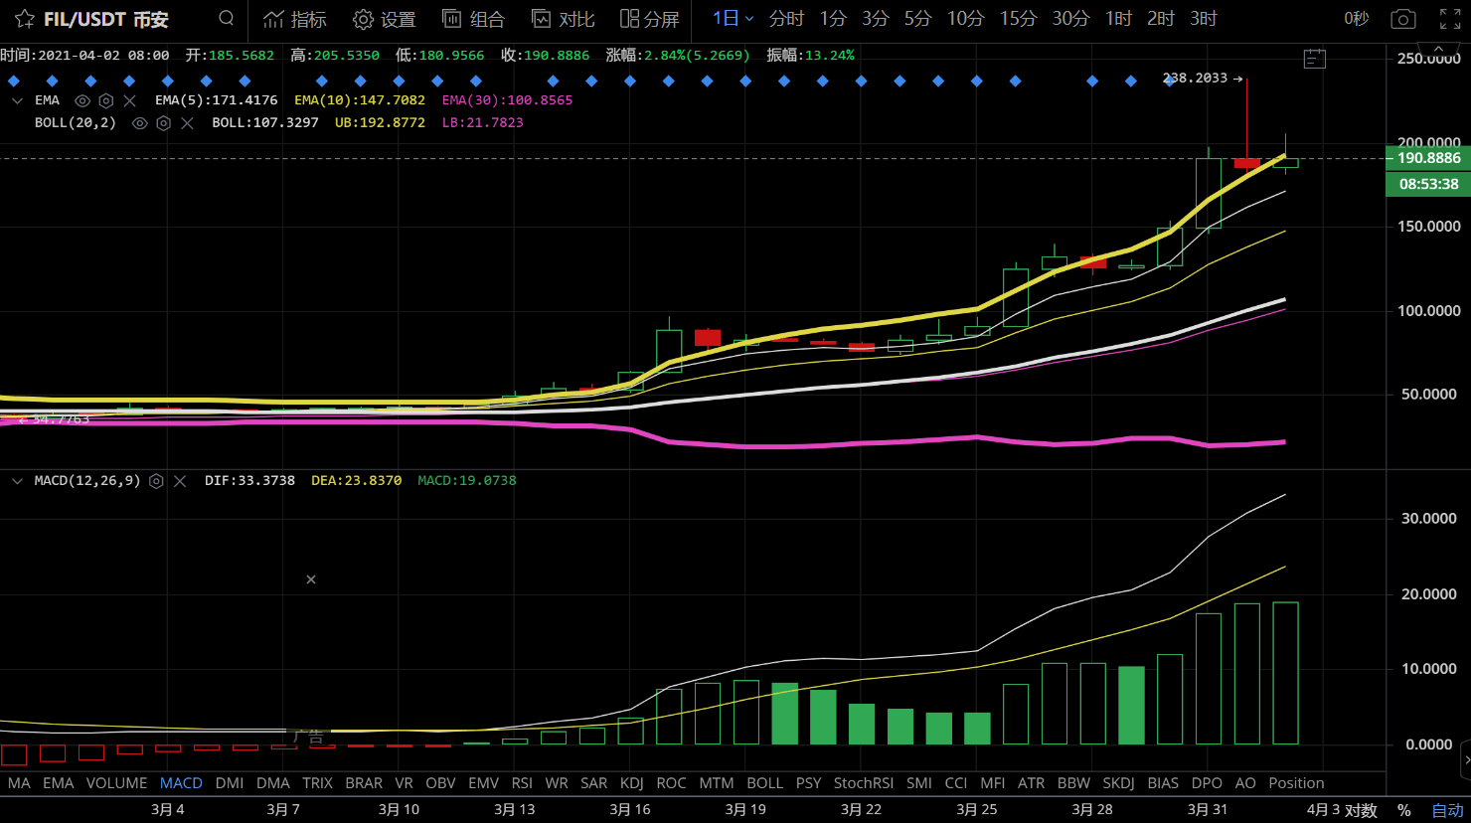The width and height of the screenshot is (1471, 823).
Task: Switch sub-chart to StochRSI indicator
Action: click(x=864, y=783)
